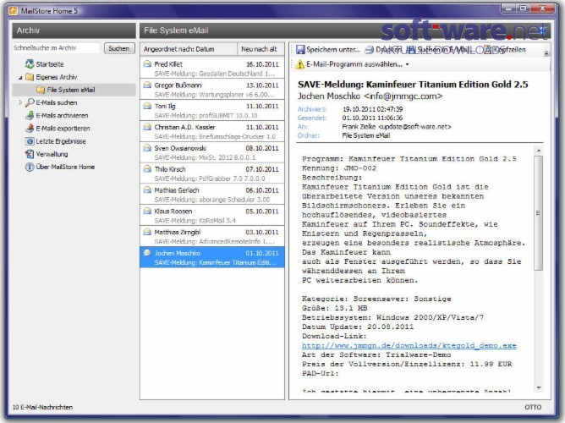Select the email from Matthias Zirngibl

212,236
